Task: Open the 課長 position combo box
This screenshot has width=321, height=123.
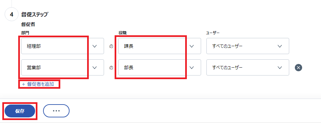Action: point(160,46)
